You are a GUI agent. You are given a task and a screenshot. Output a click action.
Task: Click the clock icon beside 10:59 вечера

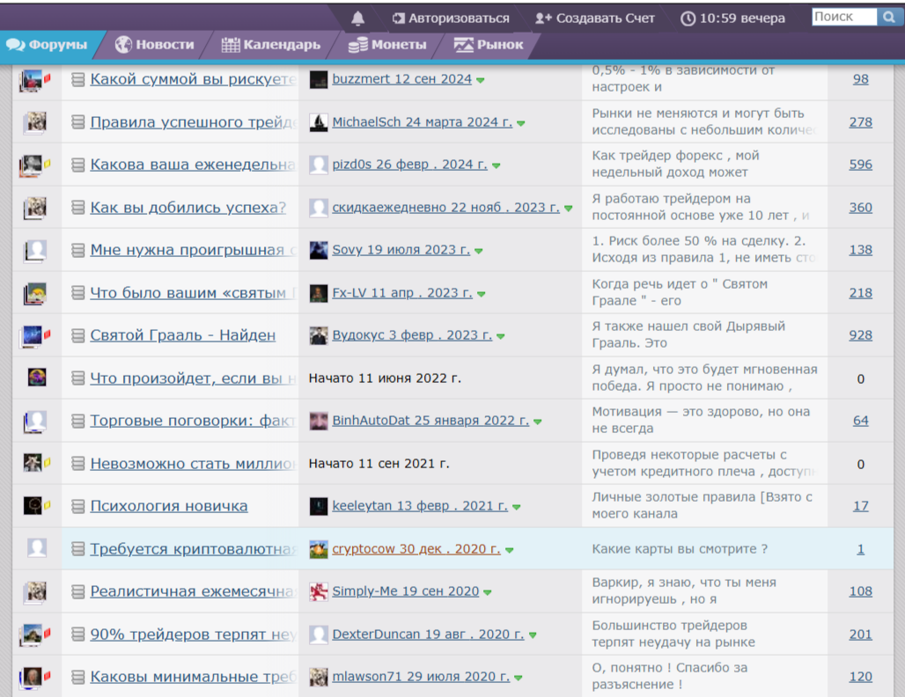pos(688,18)
